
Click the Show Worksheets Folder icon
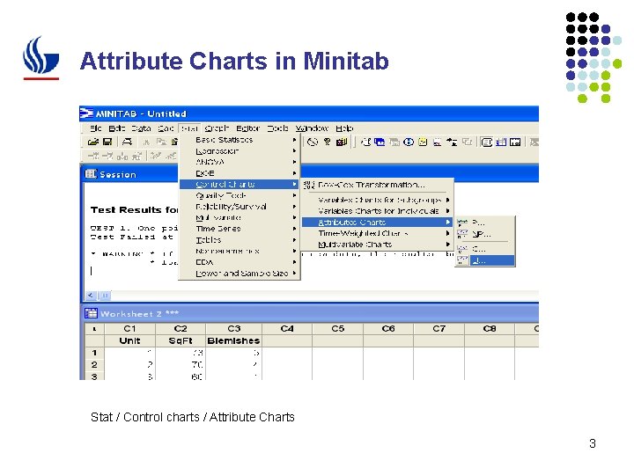point(380,142)
